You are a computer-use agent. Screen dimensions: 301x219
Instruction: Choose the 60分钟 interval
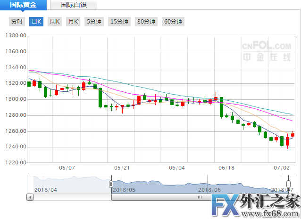(173, 22)
